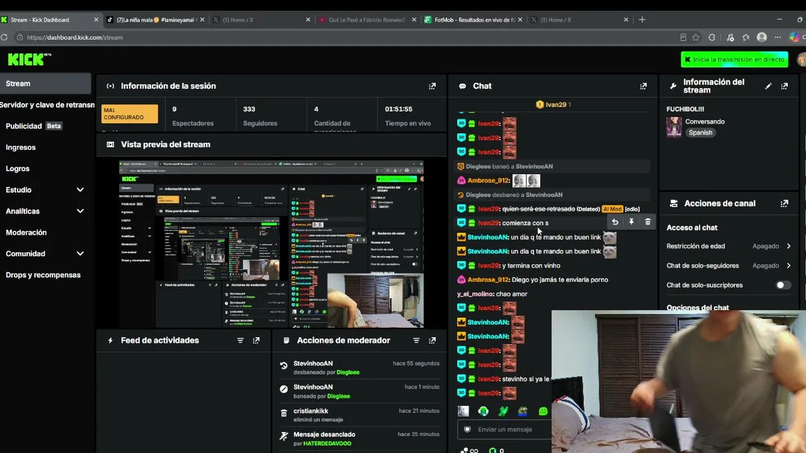Expand the Comunidad sidebar section
This screenshot has width=806, height=453.
[80, 254]
